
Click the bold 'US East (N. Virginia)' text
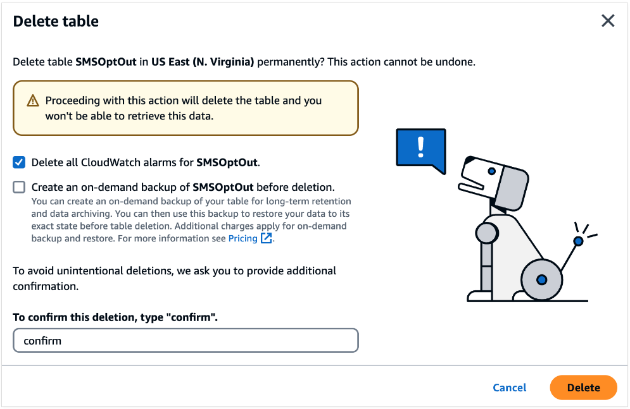tap(203, 62)
